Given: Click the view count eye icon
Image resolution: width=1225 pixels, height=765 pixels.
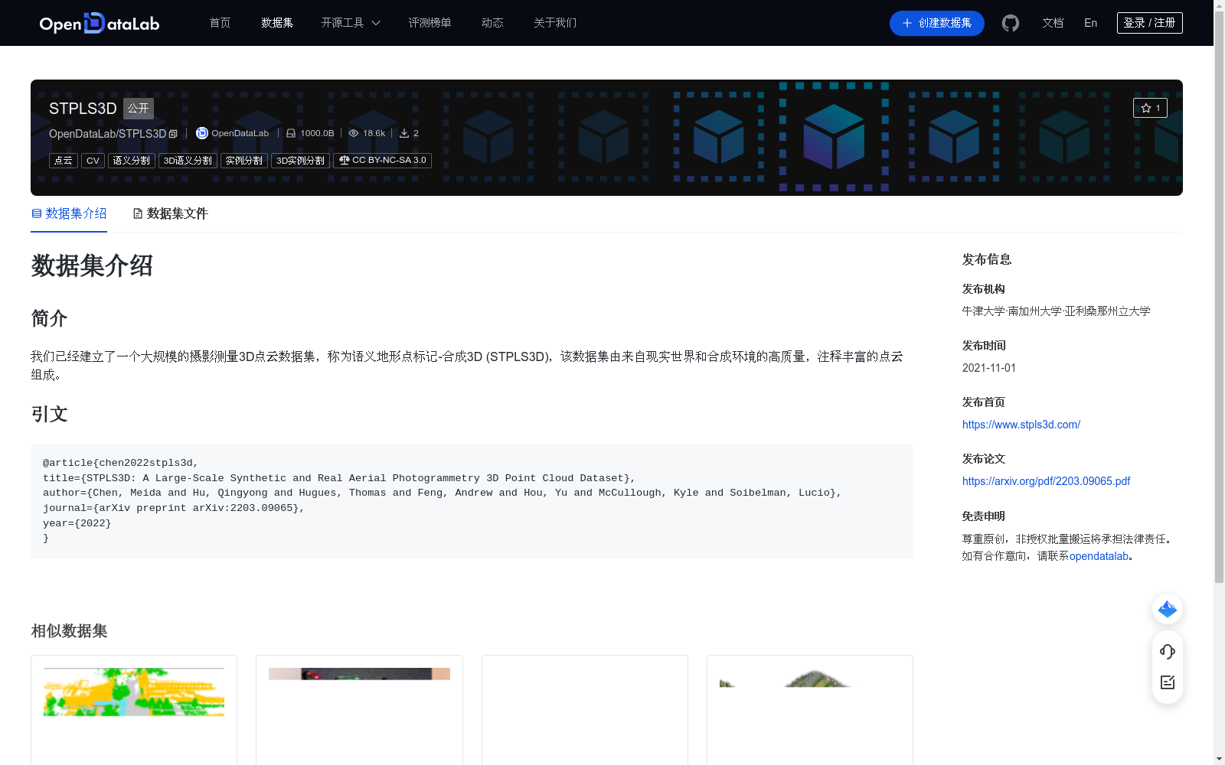Looking at the screenshot, I should [354, 133].
